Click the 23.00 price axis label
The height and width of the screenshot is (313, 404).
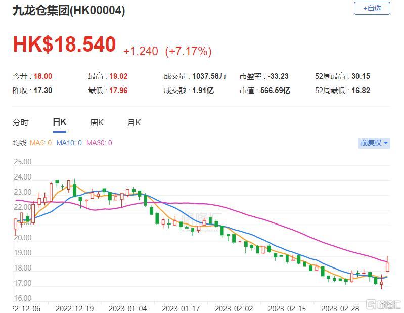23,192
